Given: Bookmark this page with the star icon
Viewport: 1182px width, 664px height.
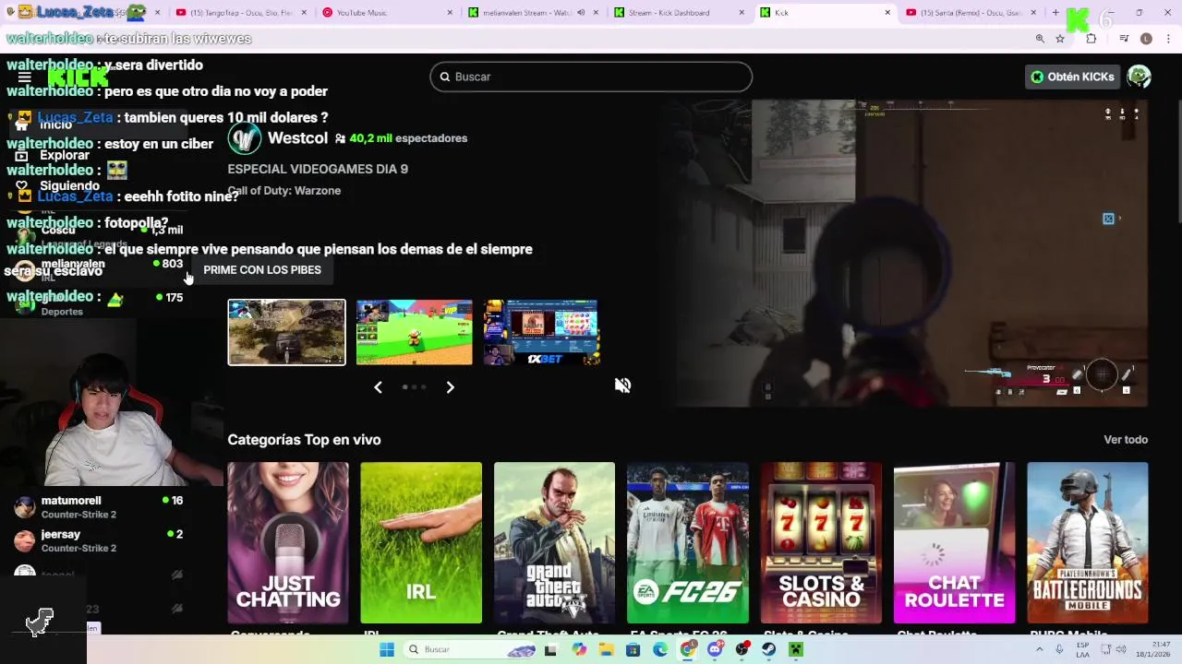Looking at the screenshot, I should [1060, 39].
